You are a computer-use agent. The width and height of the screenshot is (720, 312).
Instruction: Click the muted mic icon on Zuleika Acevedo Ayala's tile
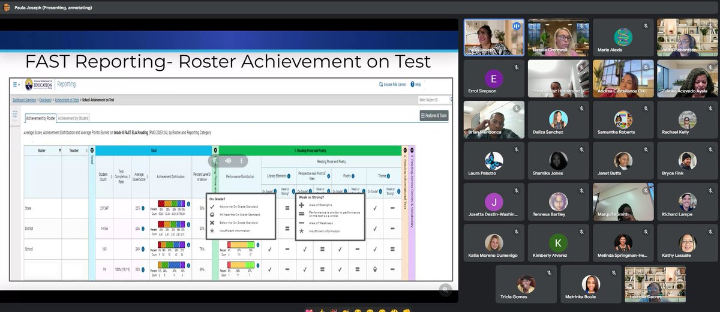[x=710, y=67]
